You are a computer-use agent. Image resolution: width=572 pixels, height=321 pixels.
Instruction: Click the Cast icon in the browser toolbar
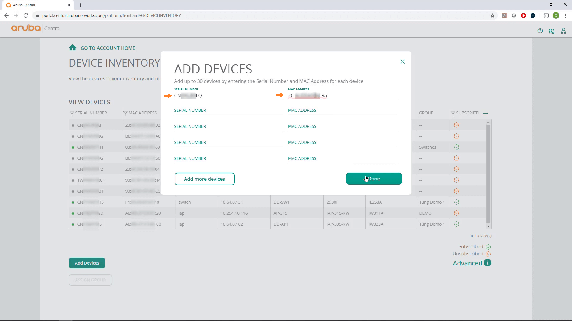pyautogui.click(x=546, y=15)
